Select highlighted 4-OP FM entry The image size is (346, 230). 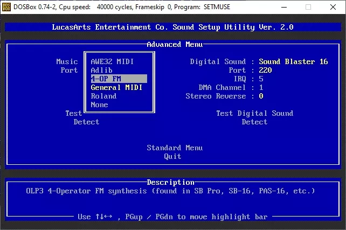(119, 79)
